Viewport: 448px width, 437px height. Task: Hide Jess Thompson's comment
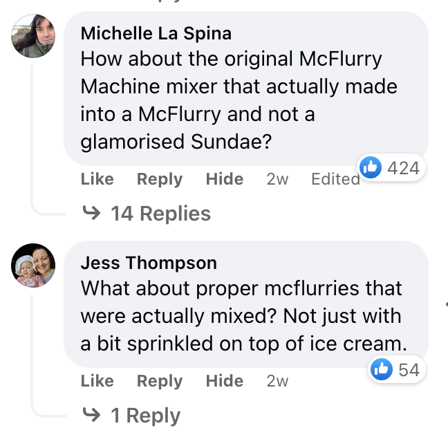(x=225, y=381)
